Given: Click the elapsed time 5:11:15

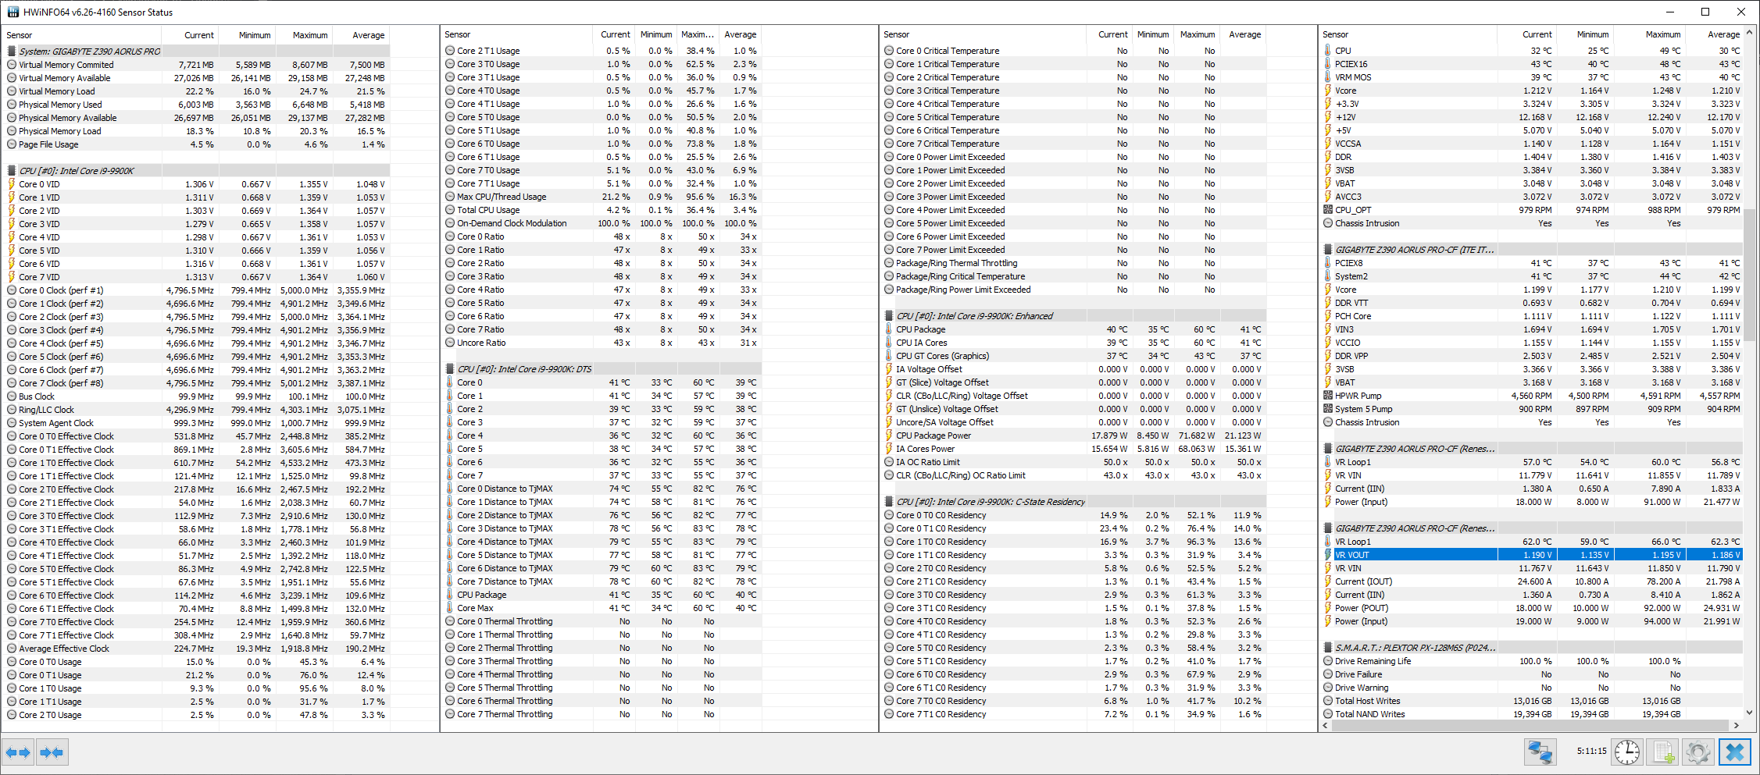Looking at the screenshot, I should 1591,752.
